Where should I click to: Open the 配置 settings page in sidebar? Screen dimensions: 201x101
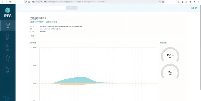tap(8, 69)
